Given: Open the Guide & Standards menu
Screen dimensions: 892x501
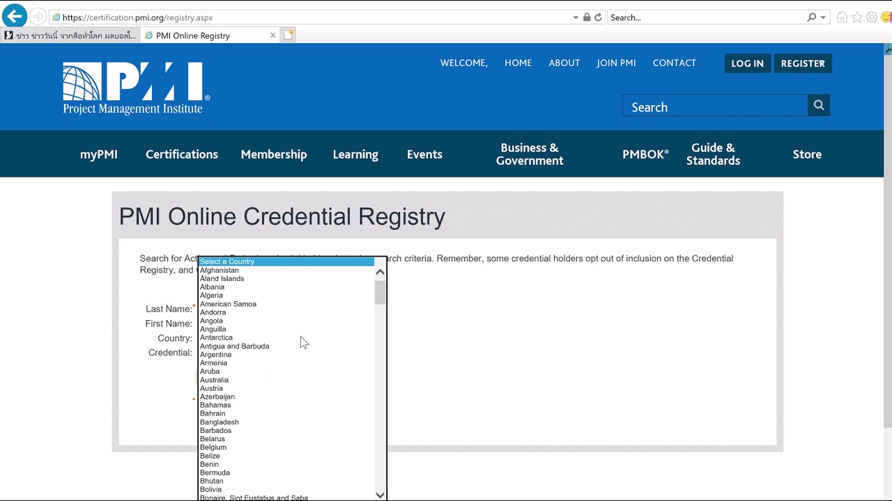Looking at the screenshot, I should click(x=713, y=154).
